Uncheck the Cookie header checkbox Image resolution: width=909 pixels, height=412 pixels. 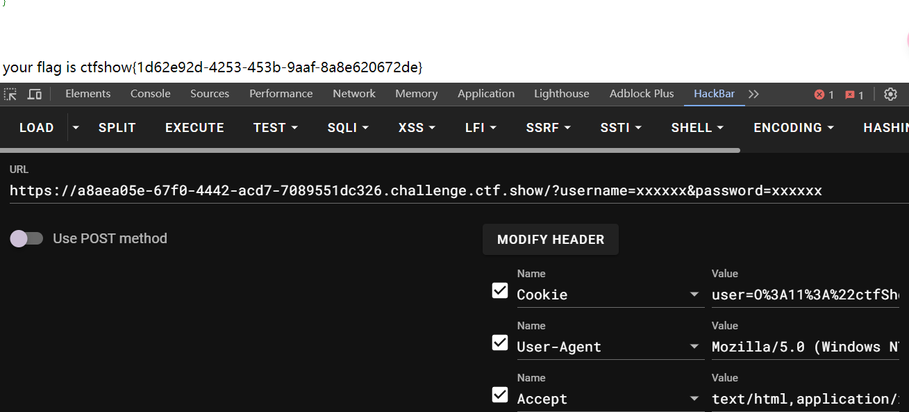click(x=500, y=290)
